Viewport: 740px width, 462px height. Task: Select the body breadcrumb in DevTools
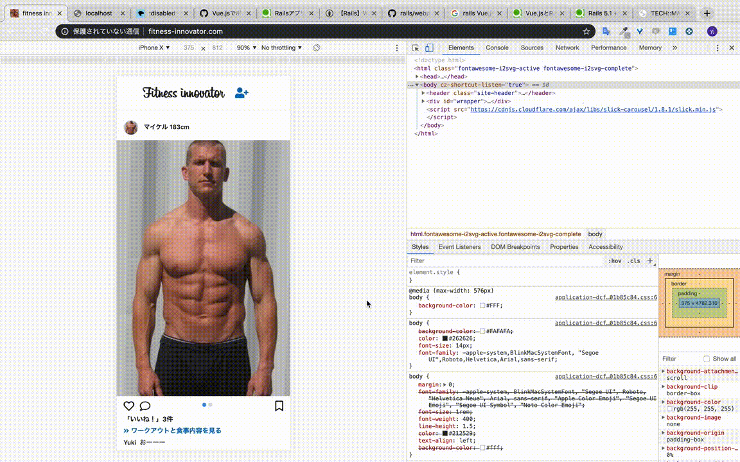coord(595,234)
